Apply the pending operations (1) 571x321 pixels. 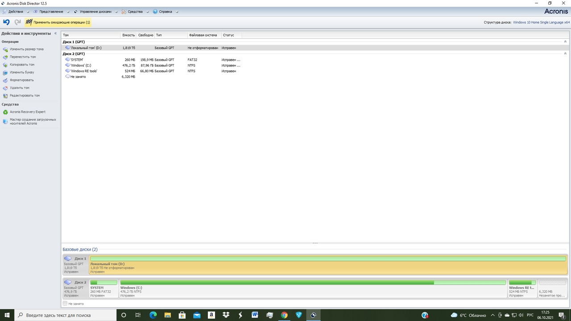click(x=58, y=22)
